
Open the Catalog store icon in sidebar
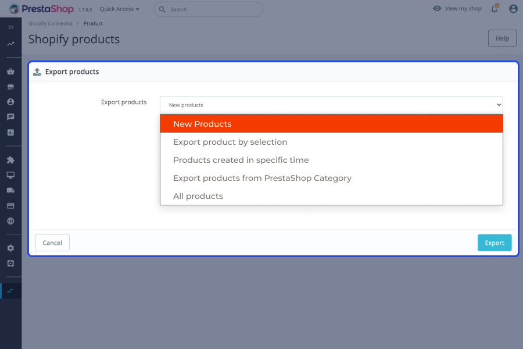[10, 87]
